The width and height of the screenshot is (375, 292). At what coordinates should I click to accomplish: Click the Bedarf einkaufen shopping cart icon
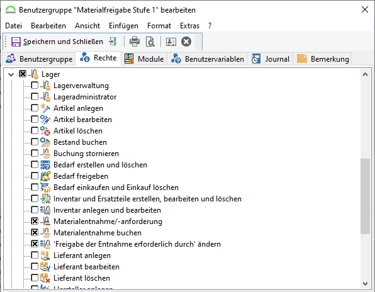click(x=45, y=188)
